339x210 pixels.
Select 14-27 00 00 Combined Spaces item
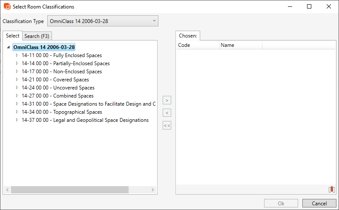coord(57,96)
